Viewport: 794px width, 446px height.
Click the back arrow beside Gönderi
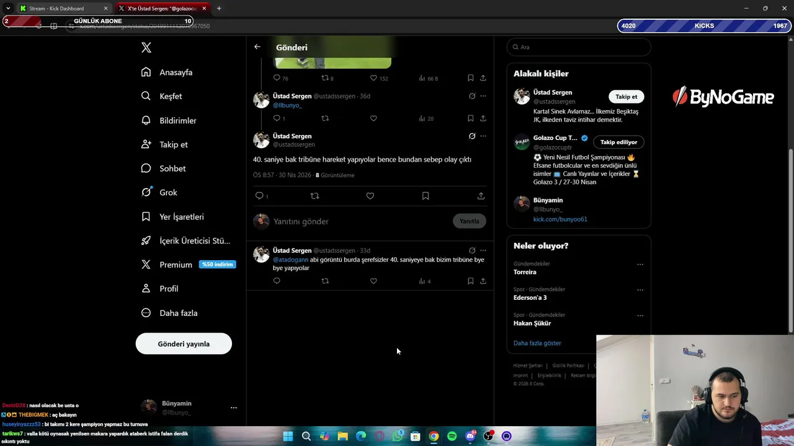coord(257,47)
